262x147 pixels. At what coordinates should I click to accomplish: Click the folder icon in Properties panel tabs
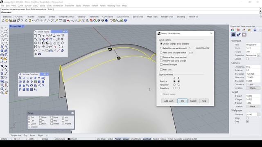click(x=249, y=30)
